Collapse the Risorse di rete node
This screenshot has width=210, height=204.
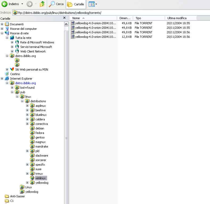tap(2, 33)
